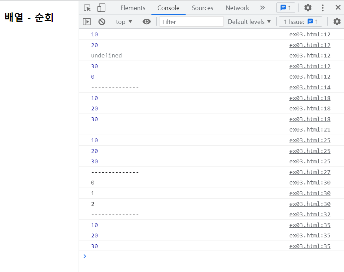
Task: Open the ex03.html:21 source link
Action: (x=310, y=130)
